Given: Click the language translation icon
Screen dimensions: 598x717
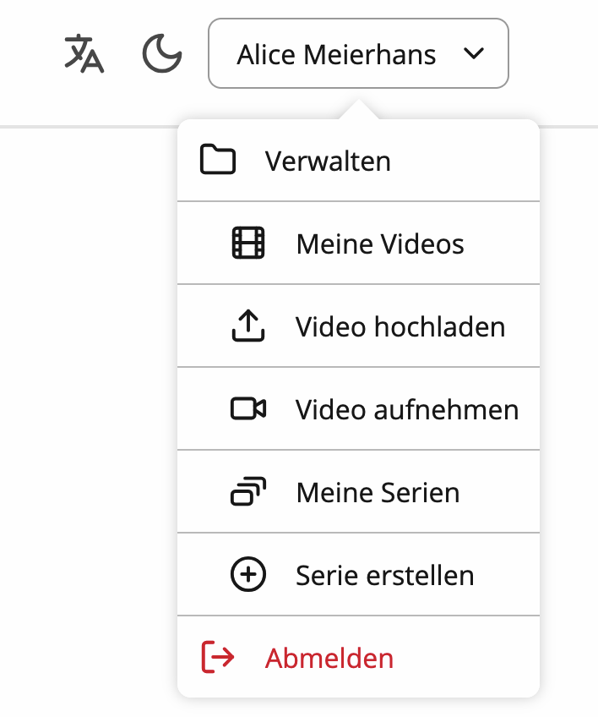Looking at the screenshot, I should click(84, 54).
